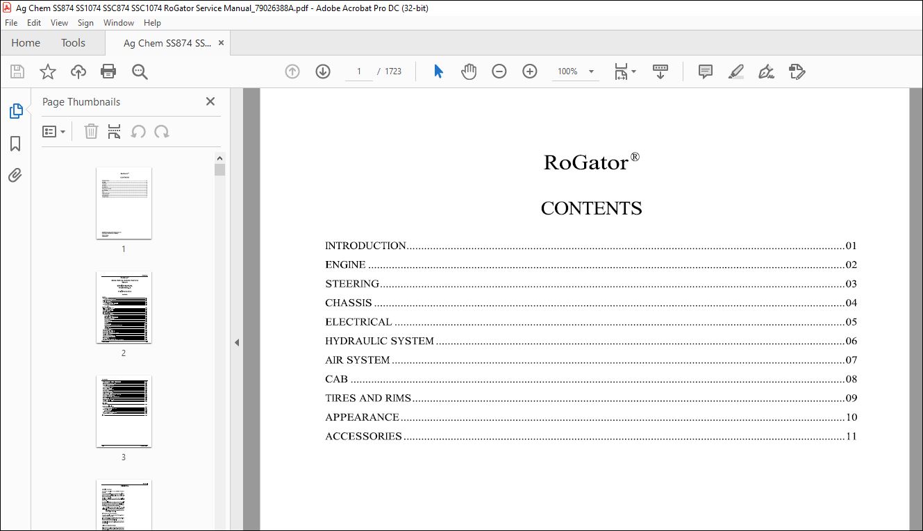Screen dimensions: 923x531
Task: Click the ELECTRICAL contents entry
Action: [591, 322]
